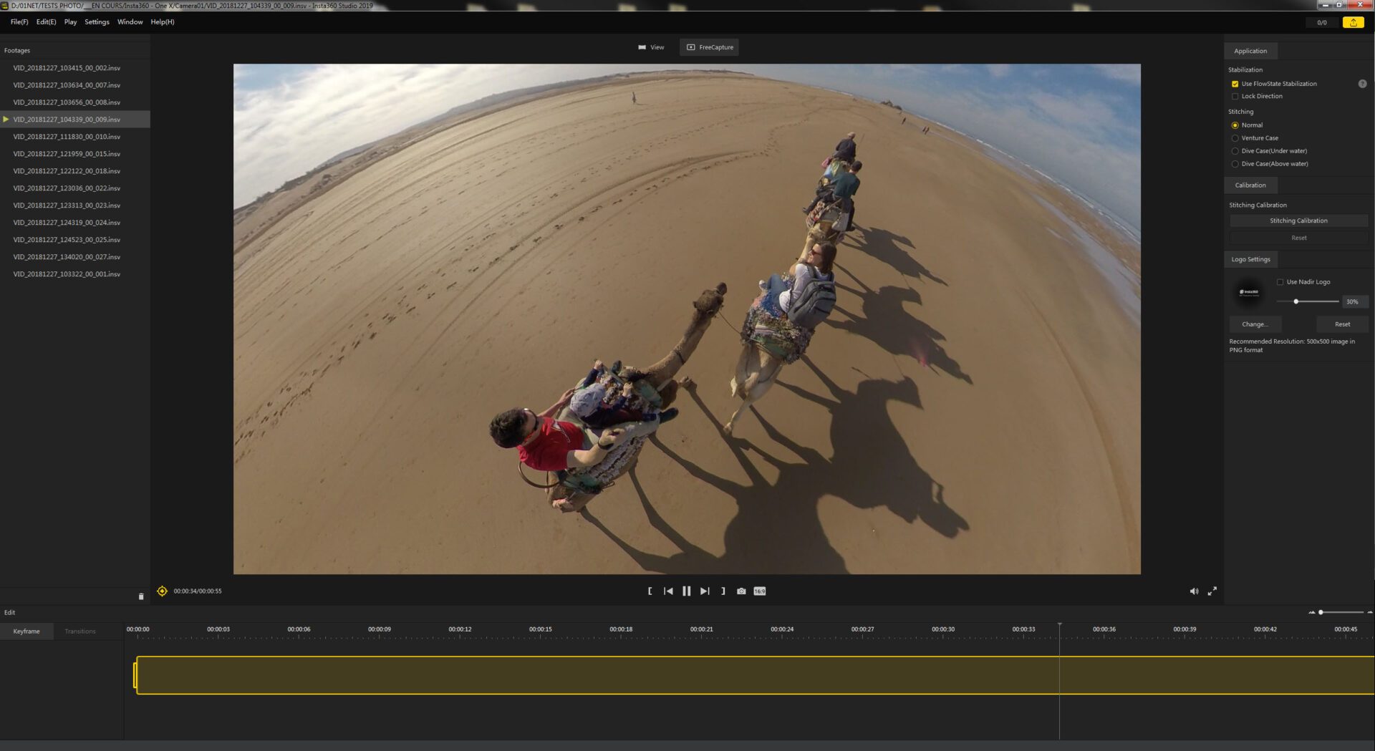Pause the video playback
Image resolution: width=1375 pixels, height=751 pixels.
(686, 591)
